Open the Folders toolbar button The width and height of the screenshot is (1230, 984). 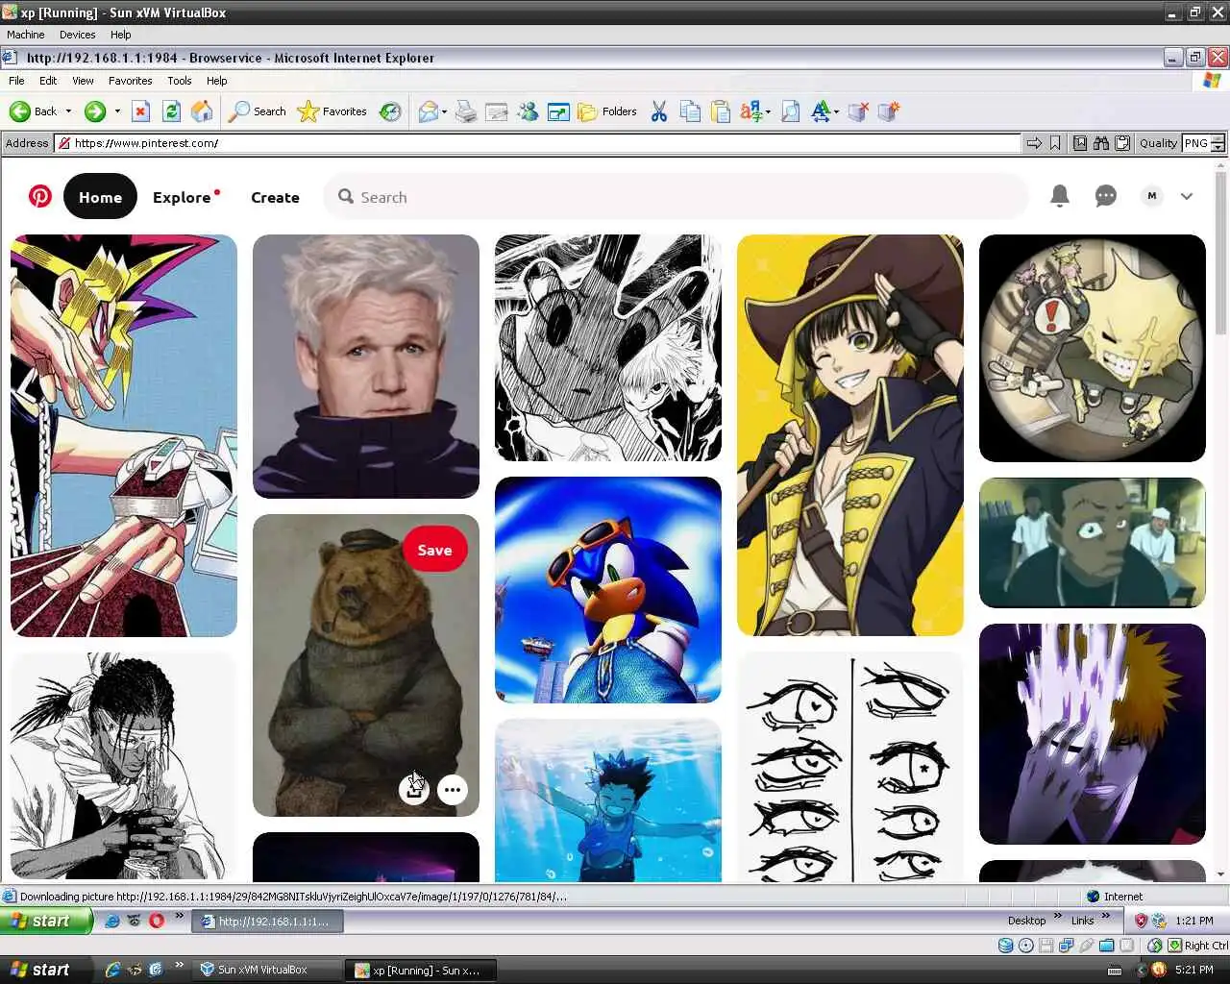pyautogui.click(x=607, y=111)
